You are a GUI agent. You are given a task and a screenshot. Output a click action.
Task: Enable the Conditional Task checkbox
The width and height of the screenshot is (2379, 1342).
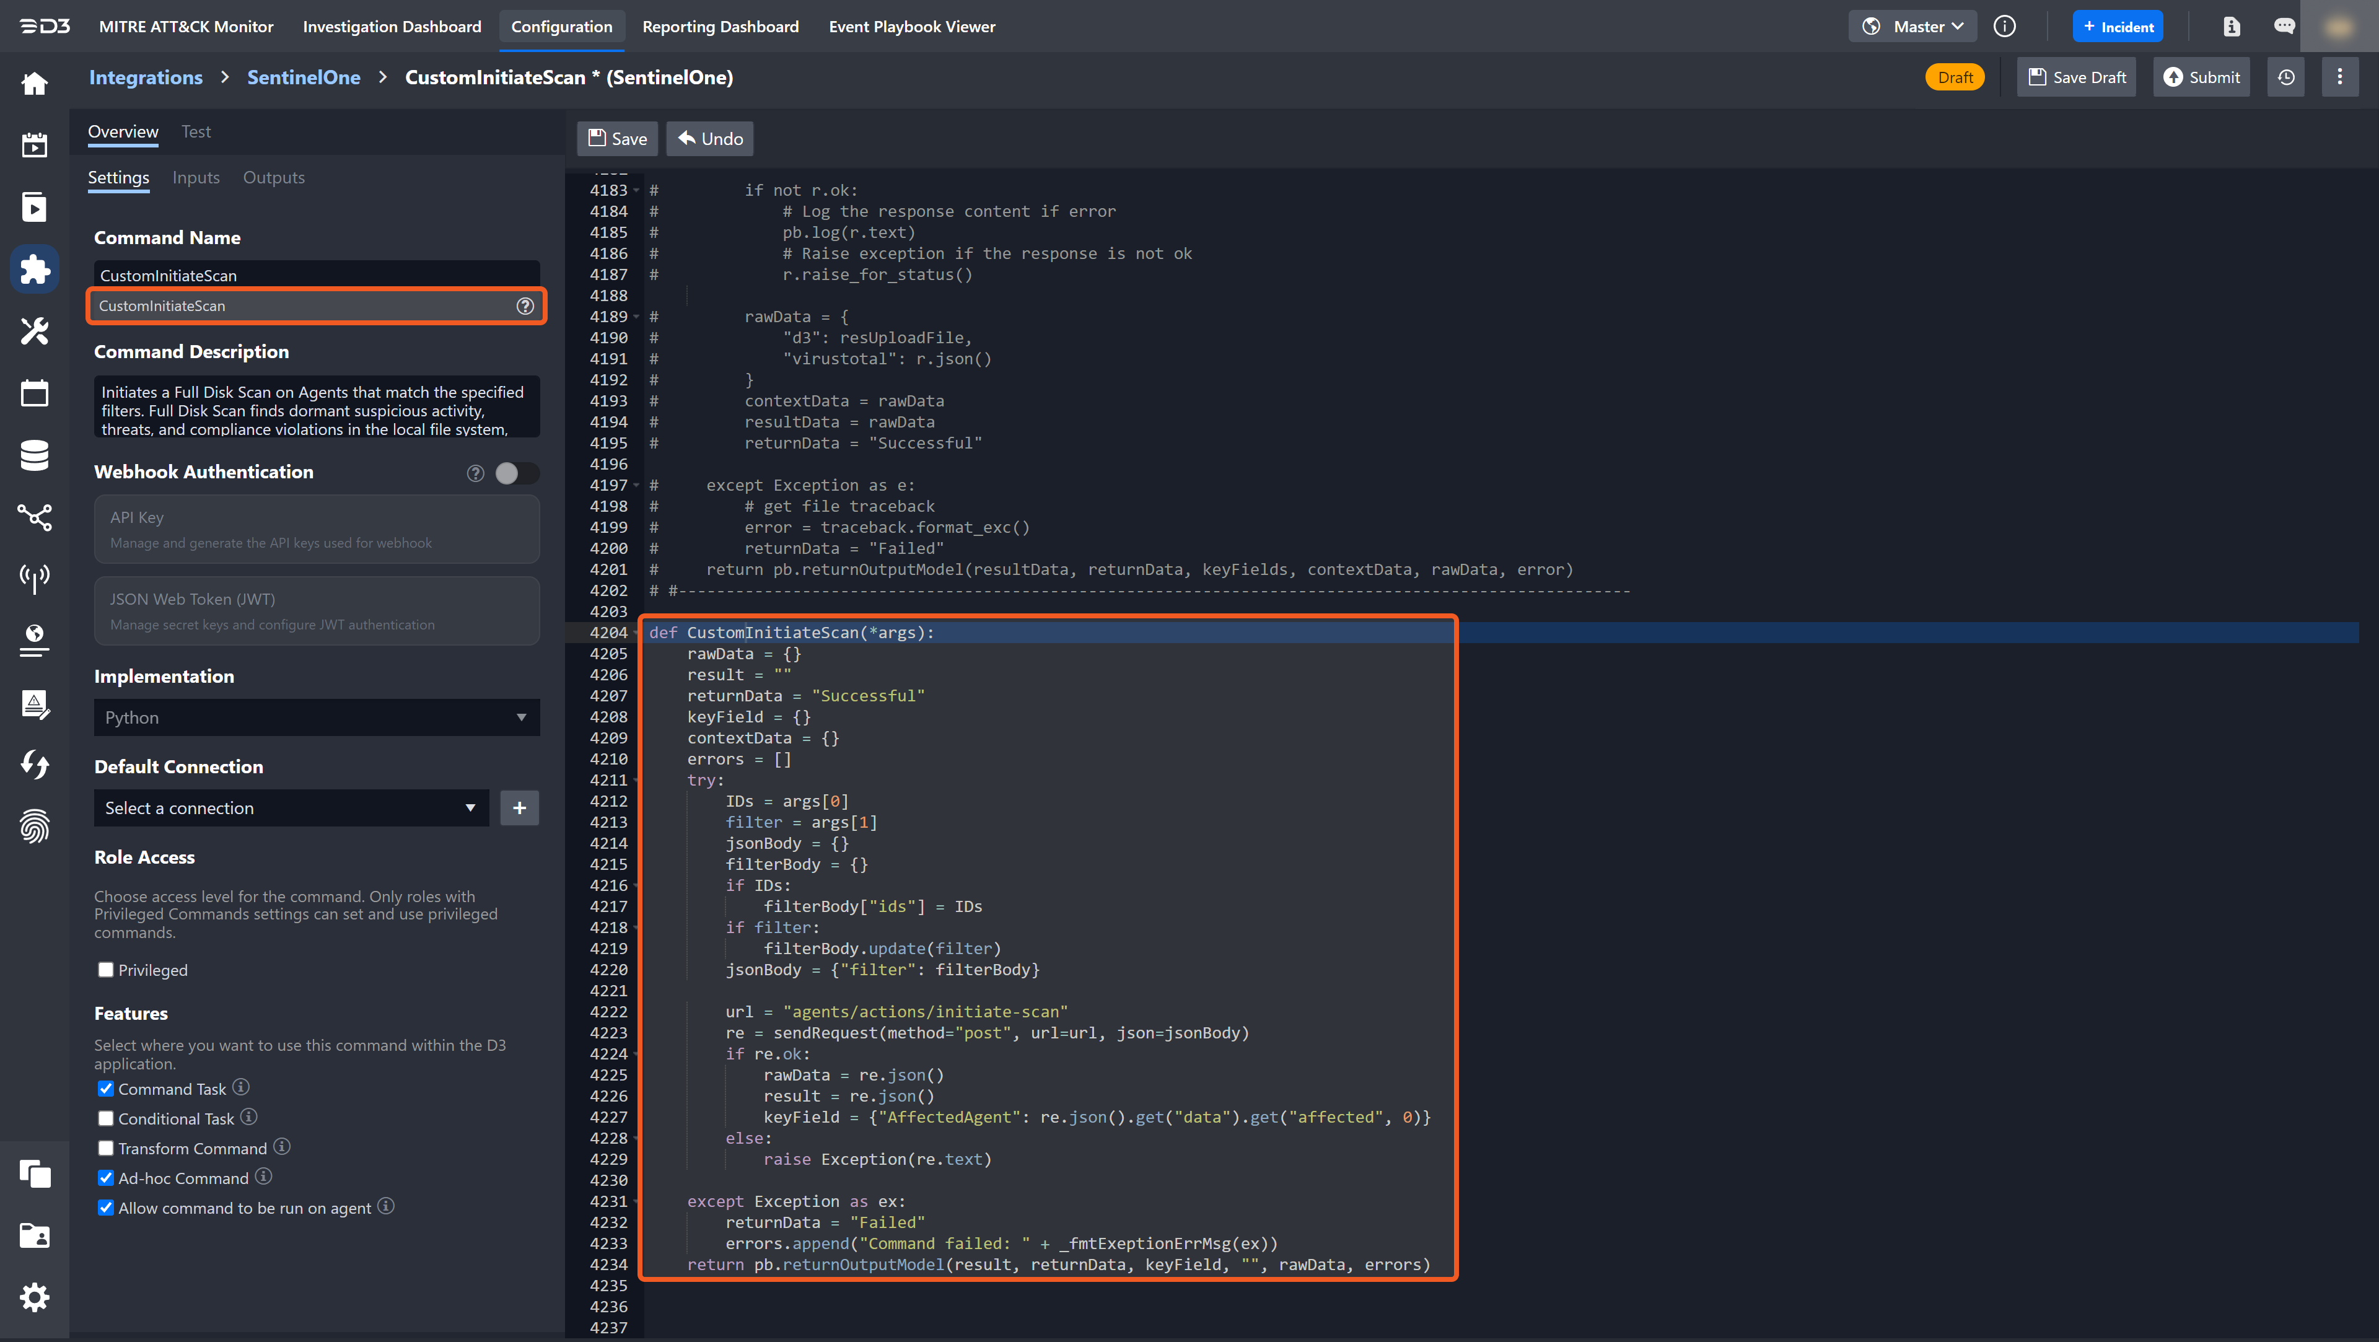(x=106, y=1118)
